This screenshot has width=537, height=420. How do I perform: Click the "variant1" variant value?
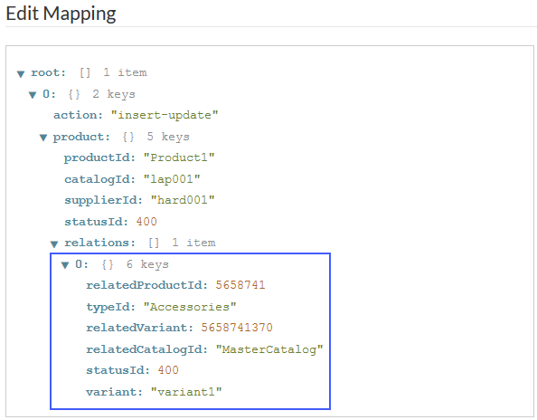click(x=186, y=392)
